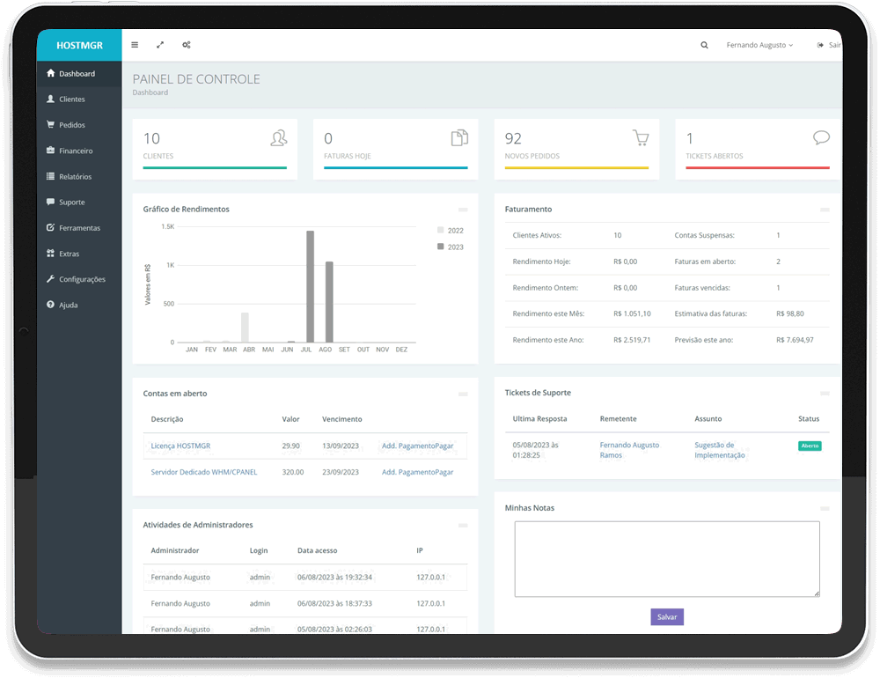The image size is (880, 678).
Task: Click the July 2023 bar in chart
Action: click(310, 286)
